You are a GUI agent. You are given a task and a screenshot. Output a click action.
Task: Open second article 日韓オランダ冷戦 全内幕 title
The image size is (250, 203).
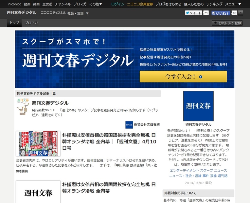109,188
